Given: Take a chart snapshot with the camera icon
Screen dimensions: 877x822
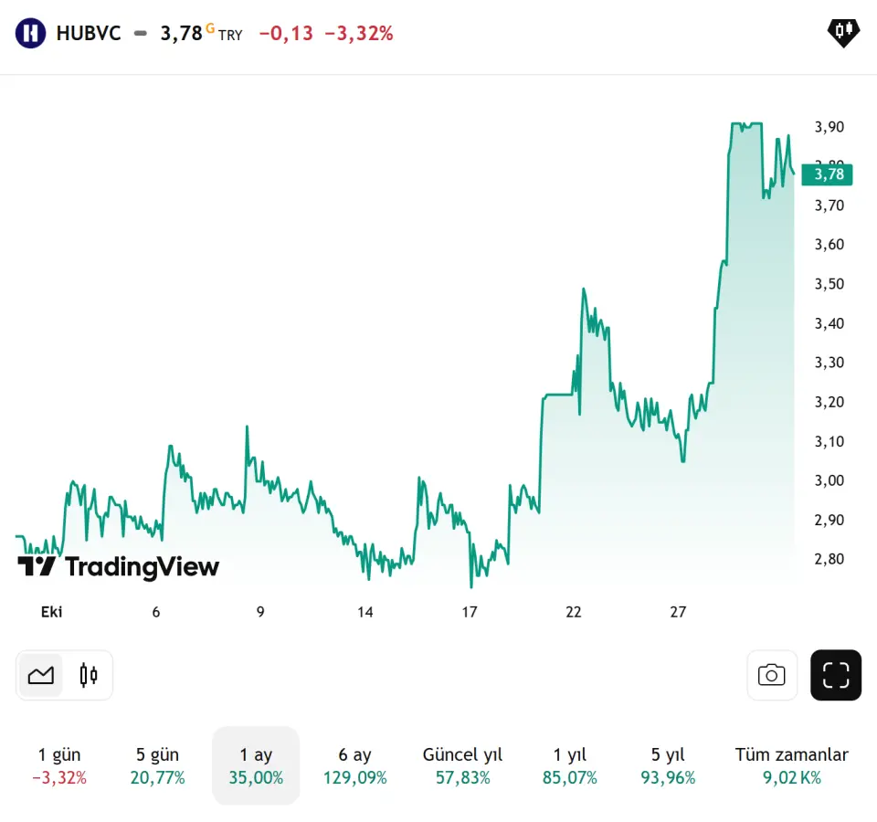Looking at the screenshot, I should pyautogui.click(x=772, y=675).
